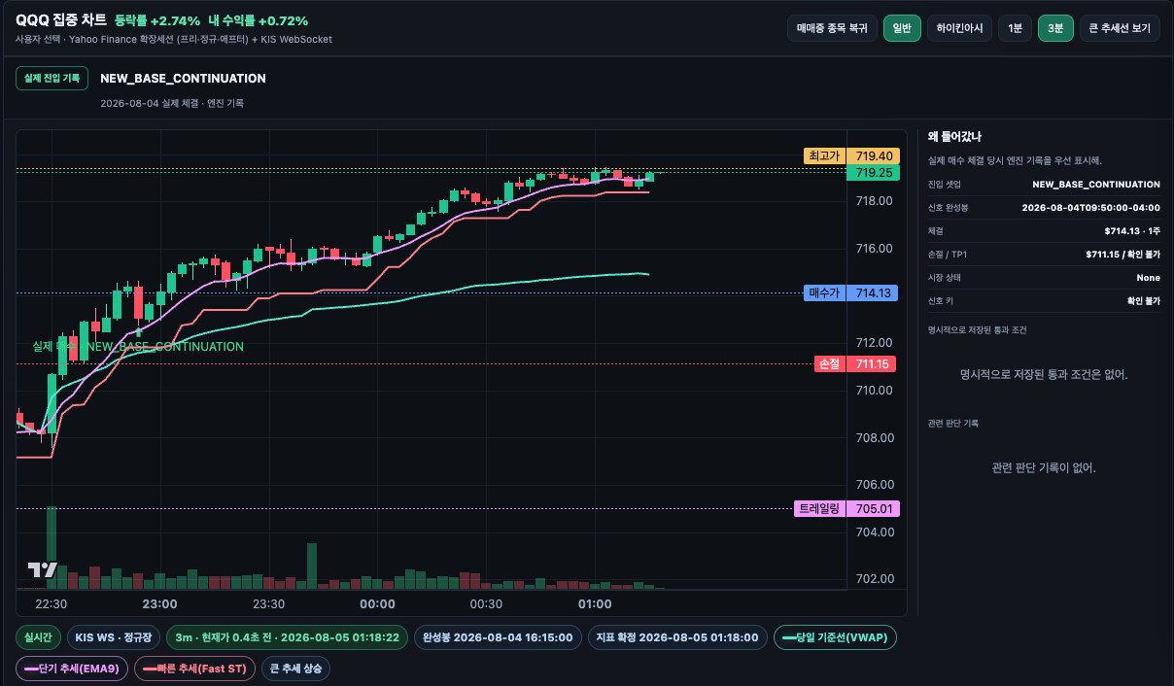Image resolution: width=1174 pixels, height=686 pixels.
Task: Select the 1분 timeframe
Action: tap(1015, 28)
